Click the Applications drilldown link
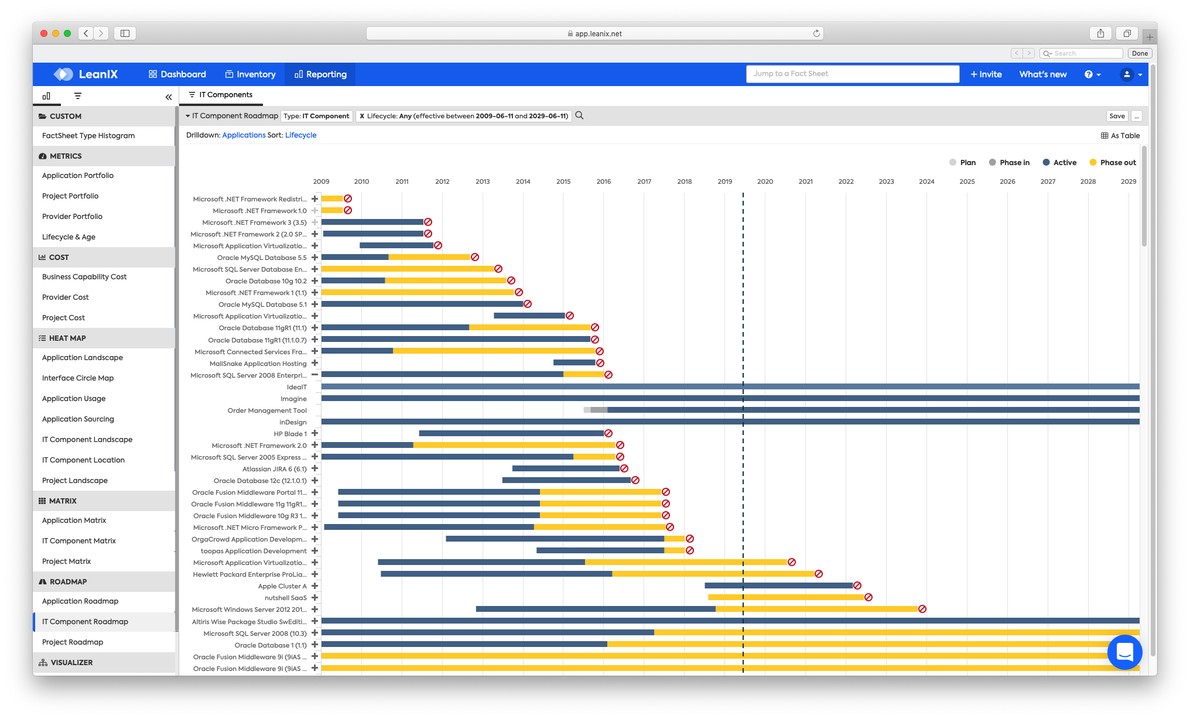The width and height of the screenshot is (1190, 719). click(244, 135)
